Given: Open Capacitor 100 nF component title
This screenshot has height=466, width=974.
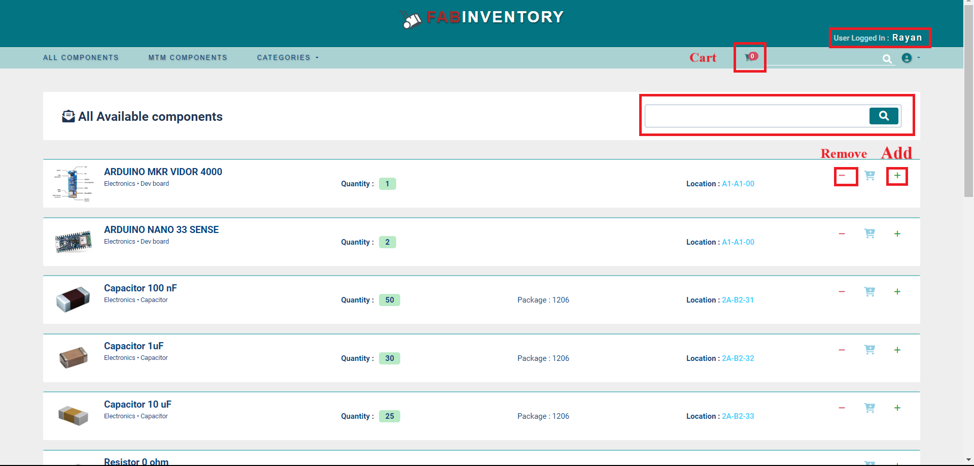Looking at the screenshot, I should [x=141, y=288].
